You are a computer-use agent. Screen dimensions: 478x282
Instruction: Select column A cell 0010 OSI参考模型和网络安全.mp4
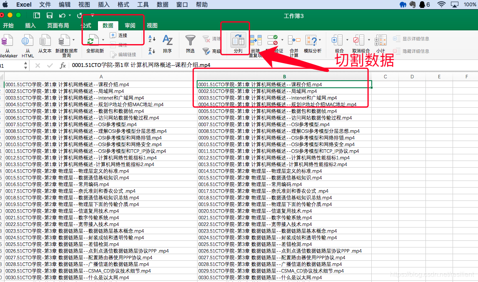coord(101,144)
